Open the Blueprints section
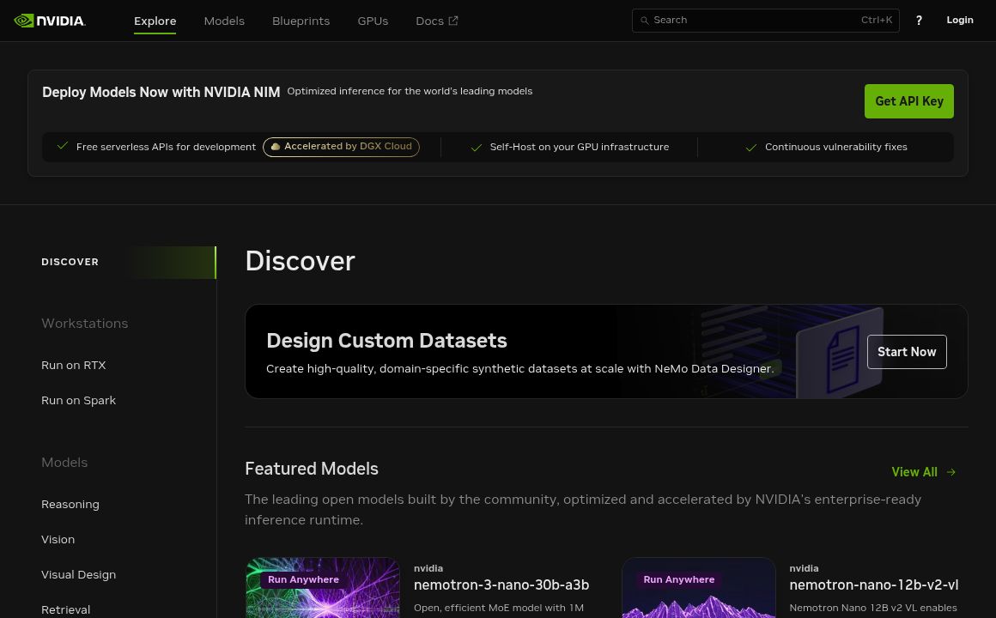Screen dimensions: 996x618 [x=301, y=21]
